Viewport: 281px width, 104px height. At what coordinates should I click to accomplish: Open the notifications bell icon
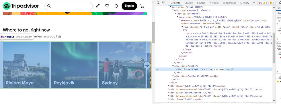tap(116, 6)
